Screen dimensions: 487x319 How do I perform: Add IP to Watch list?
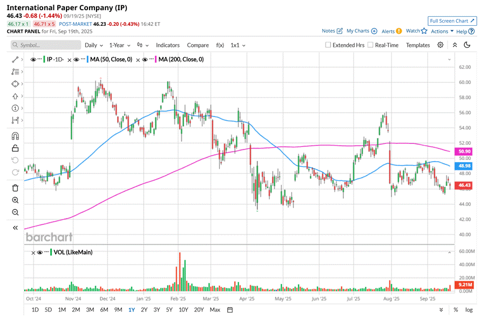tap(416, 31)
